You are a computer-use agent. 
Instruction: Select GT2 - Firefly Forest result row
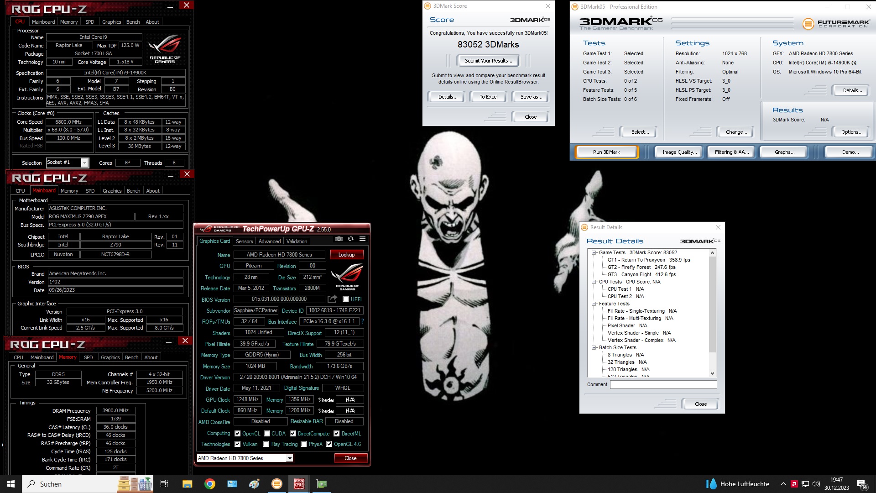pyautogui.click(x=641, y=267)
